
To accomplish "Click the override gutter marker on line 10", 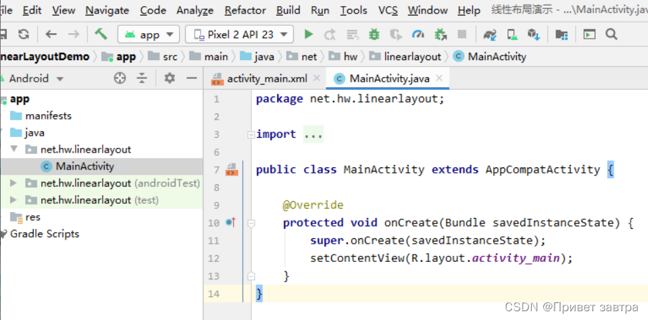I will pos(230,223).
